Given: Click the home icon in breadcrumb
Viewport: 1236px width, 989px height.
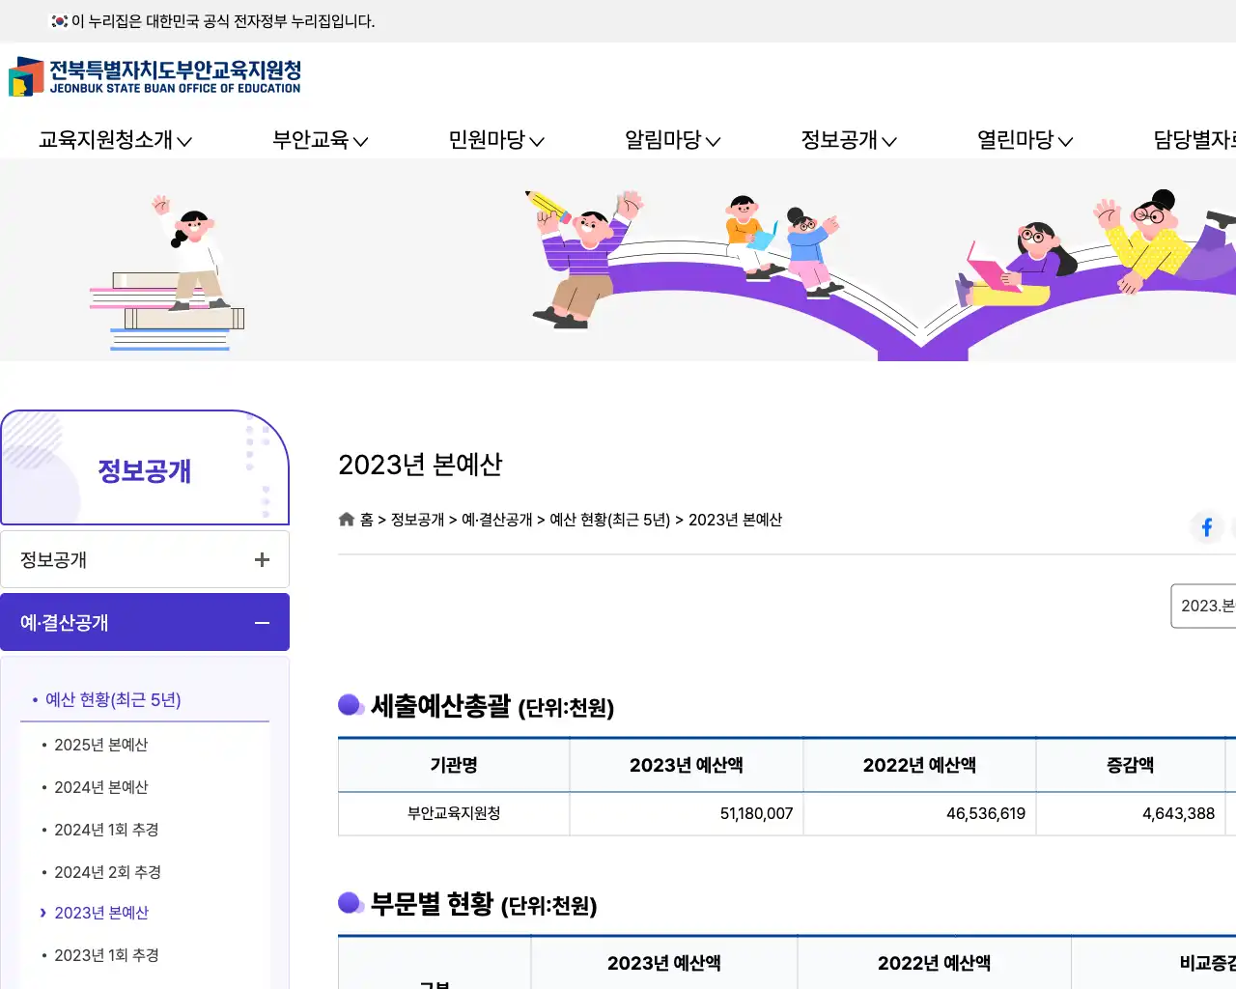Looking at the screenshot, I should [347, 520].
